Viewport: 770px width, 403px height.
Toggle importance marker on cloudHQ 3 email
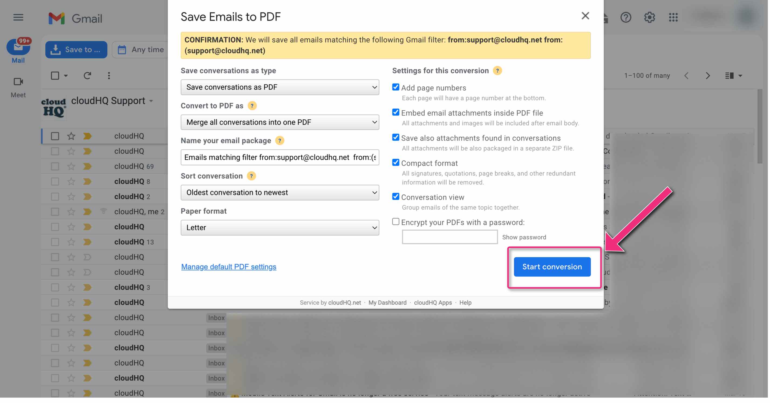pyautogui.click(x=87, y=287)
